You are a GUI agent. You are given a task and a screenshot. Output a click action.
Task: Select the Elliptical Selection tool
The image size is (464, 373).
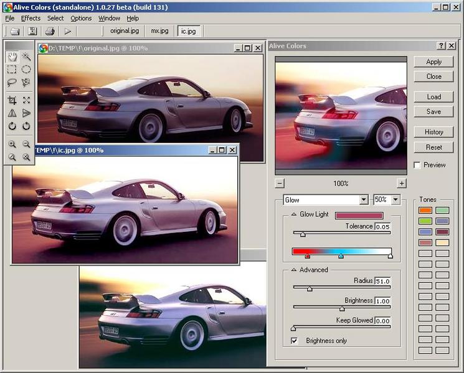(x=26, y=70)
